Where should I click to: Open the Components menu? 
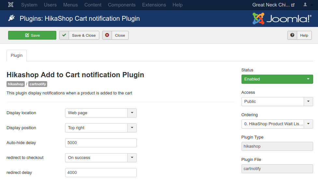(x=122, y=5)
